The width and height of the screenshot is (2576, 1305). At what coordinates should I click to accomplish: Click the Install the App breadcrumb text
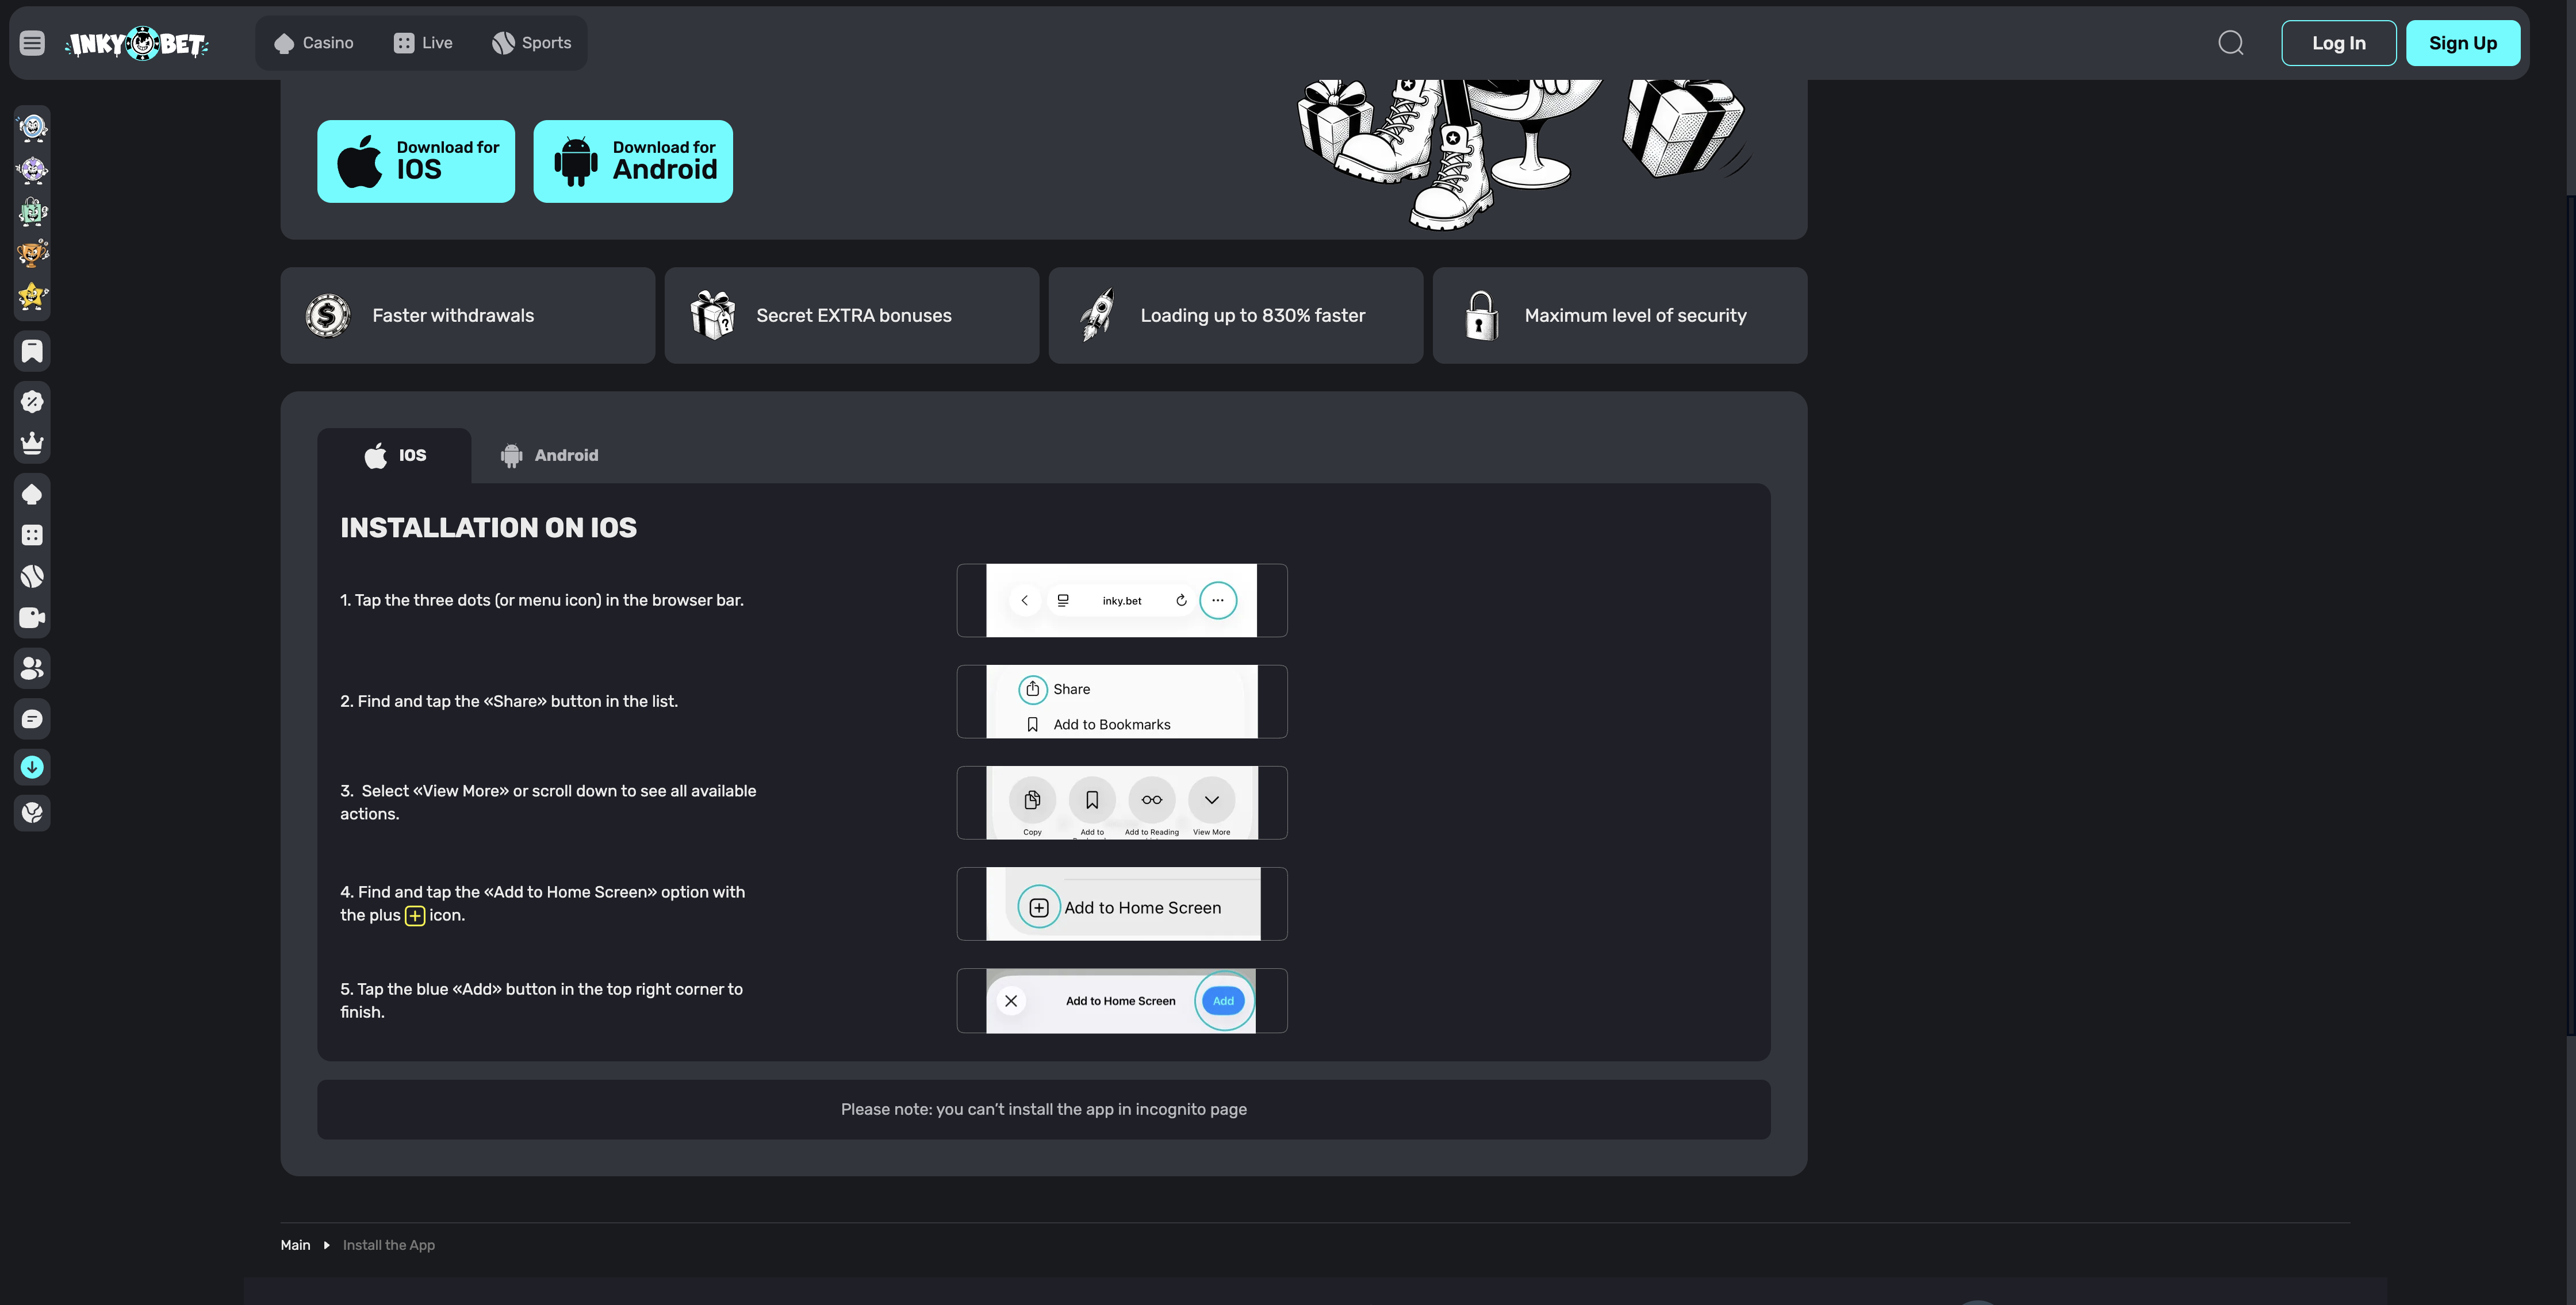(x=388, y=1245)
